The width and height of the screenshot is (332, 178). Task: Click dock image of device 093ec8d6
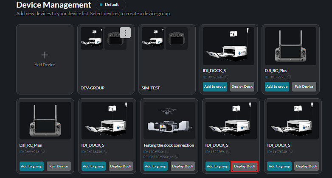(228, 46)
